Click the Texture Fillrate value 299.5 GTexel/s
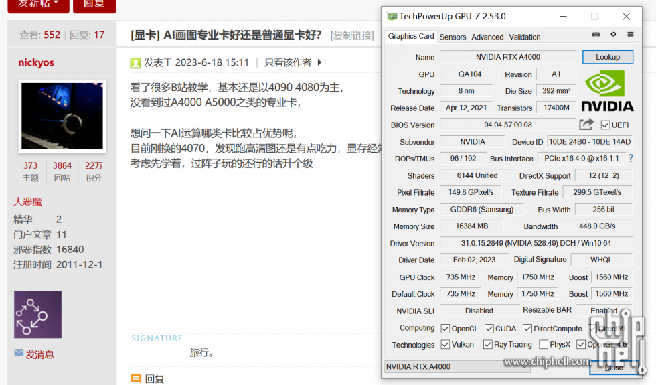Viewport: 656px width, 385px height. 597,192
